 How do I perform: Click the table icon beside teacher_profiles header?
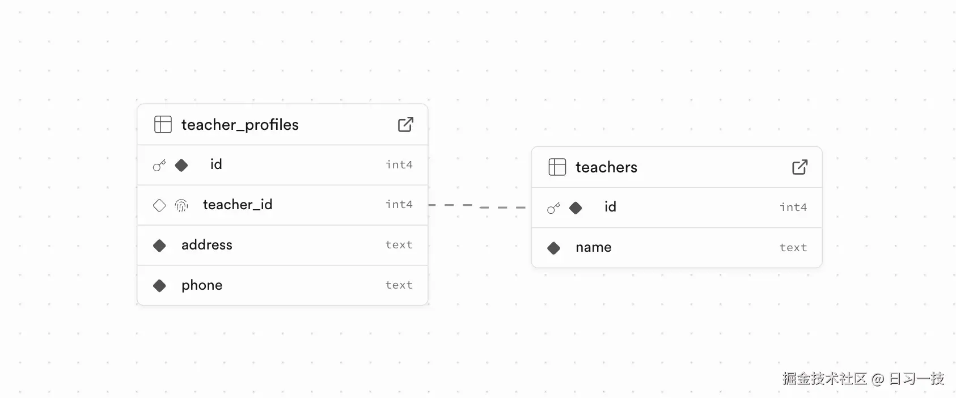[163, 124]
